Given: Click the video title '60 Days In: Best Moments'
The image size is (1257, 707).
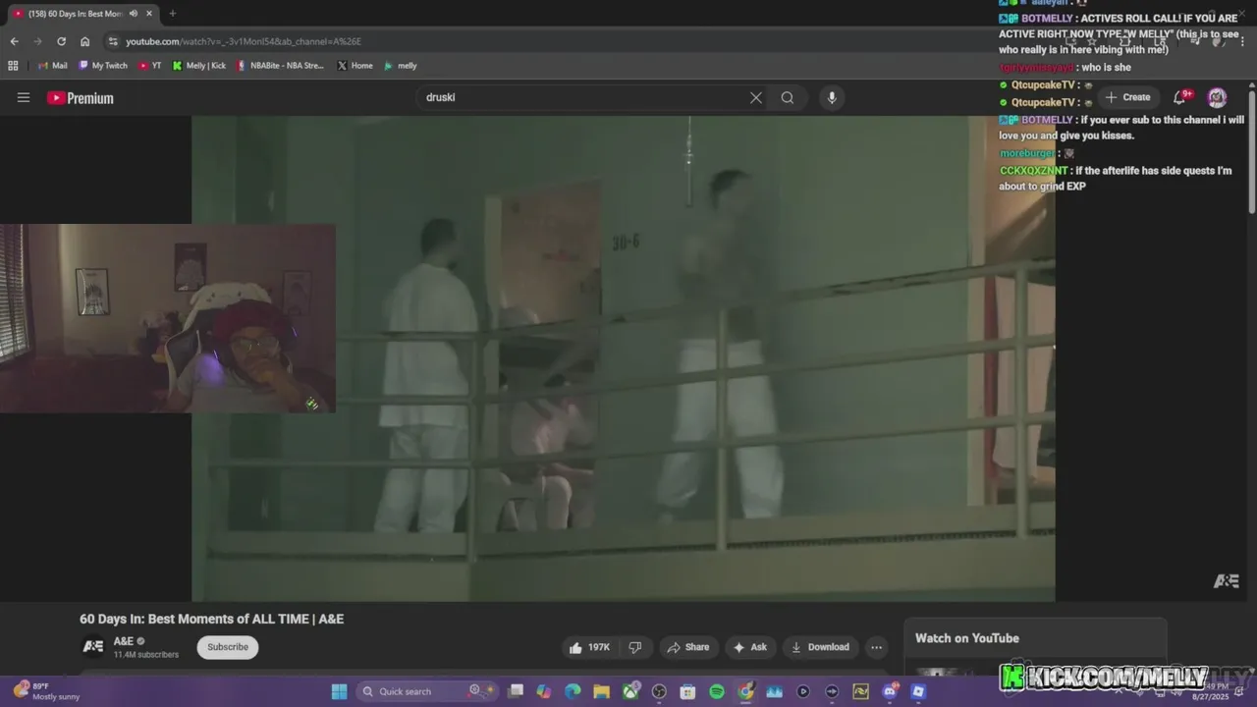Looking at the screenshot, I should (x=211, y=619).
